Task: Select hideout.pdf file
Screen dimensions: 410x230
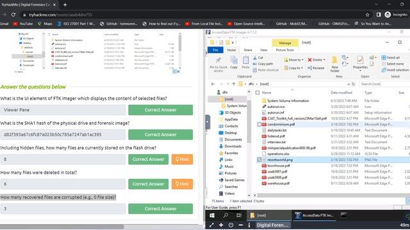Action: [276, 136]
